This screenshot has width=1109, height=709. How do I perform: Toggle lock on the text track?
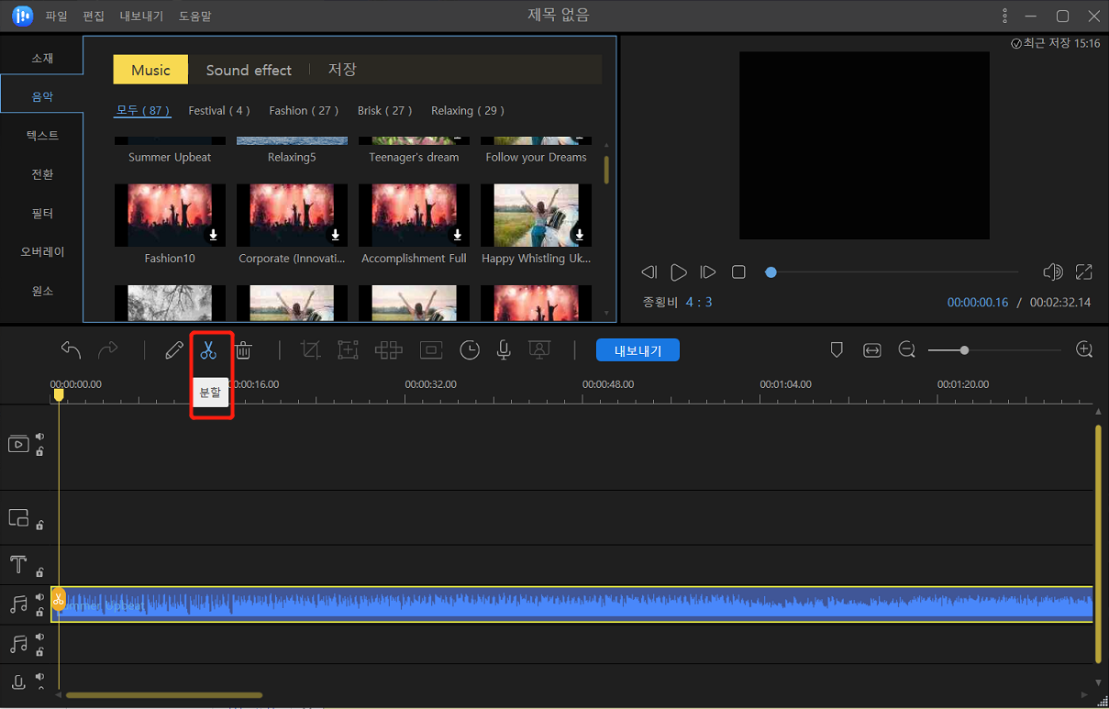pos(39,572)
